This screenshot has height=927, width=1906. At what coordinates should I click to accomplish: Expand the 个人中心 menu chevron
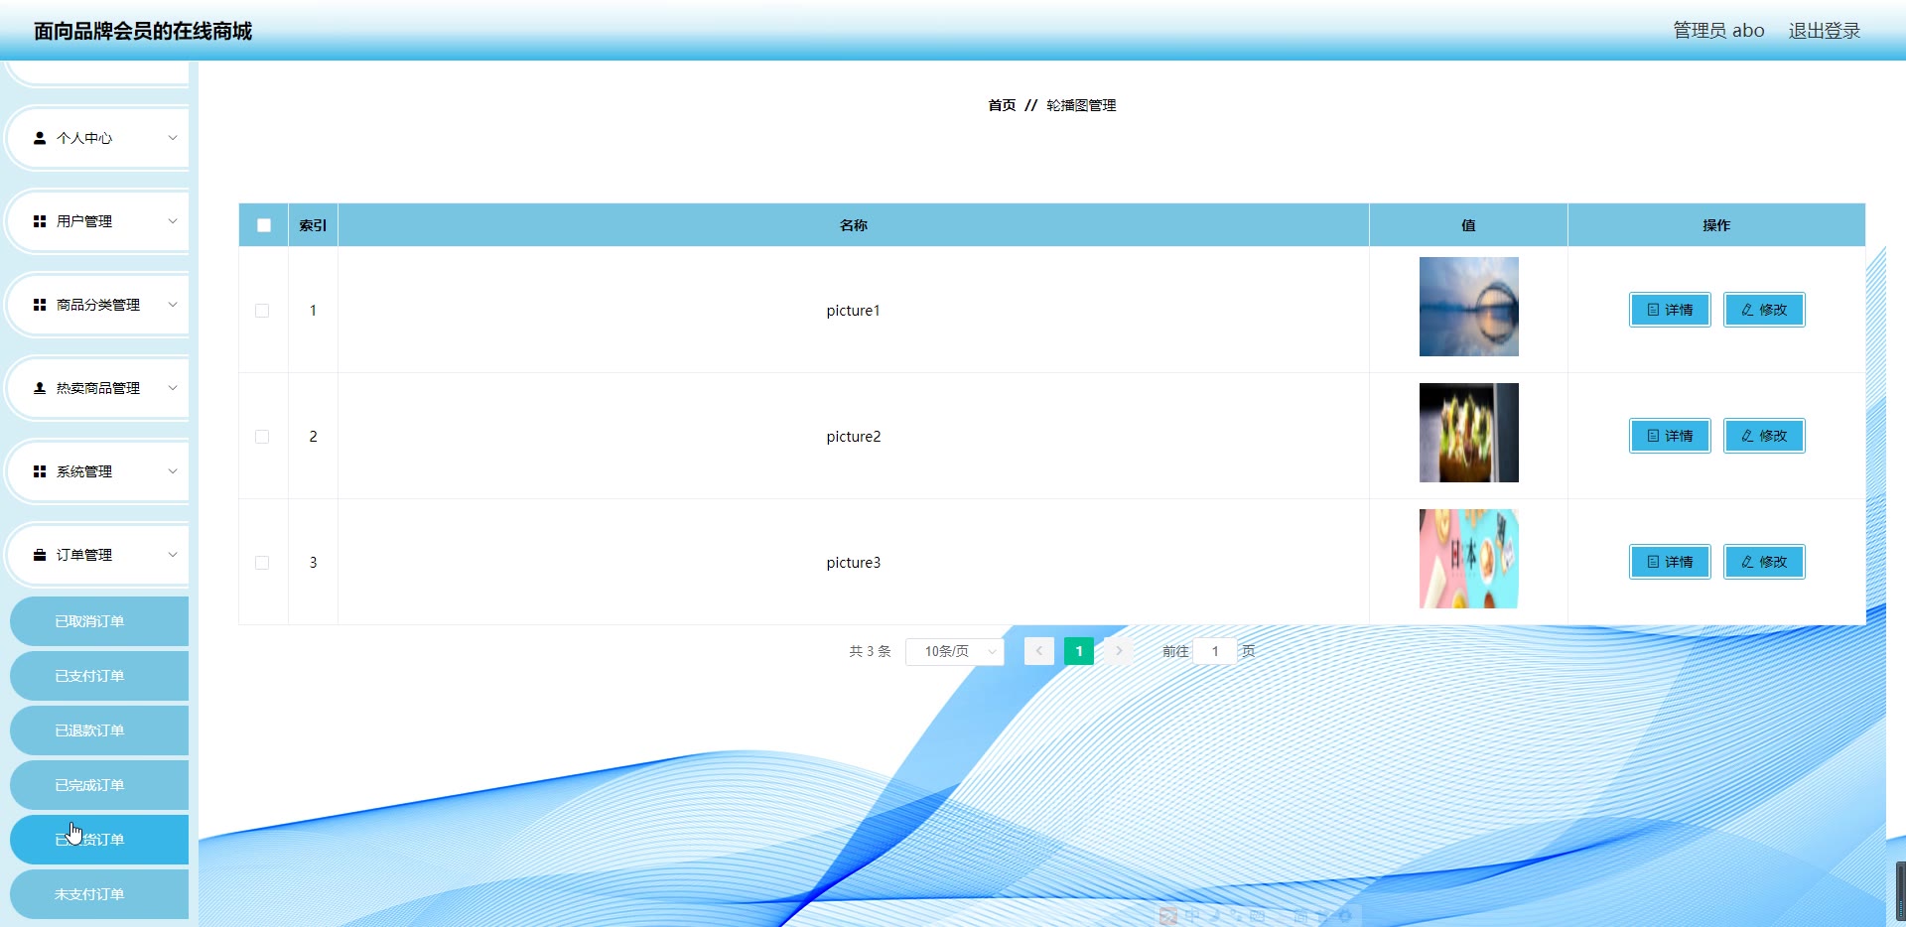coord(172,138)
